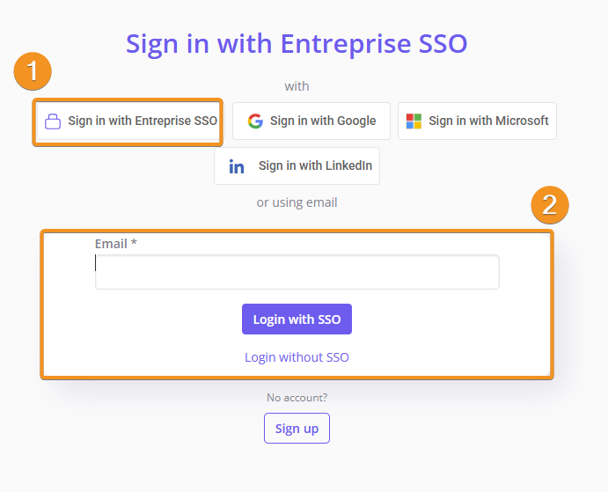Choose the Sign in with Entreprise SSO label
The image size is (608, 492).
tap(143, 121)
